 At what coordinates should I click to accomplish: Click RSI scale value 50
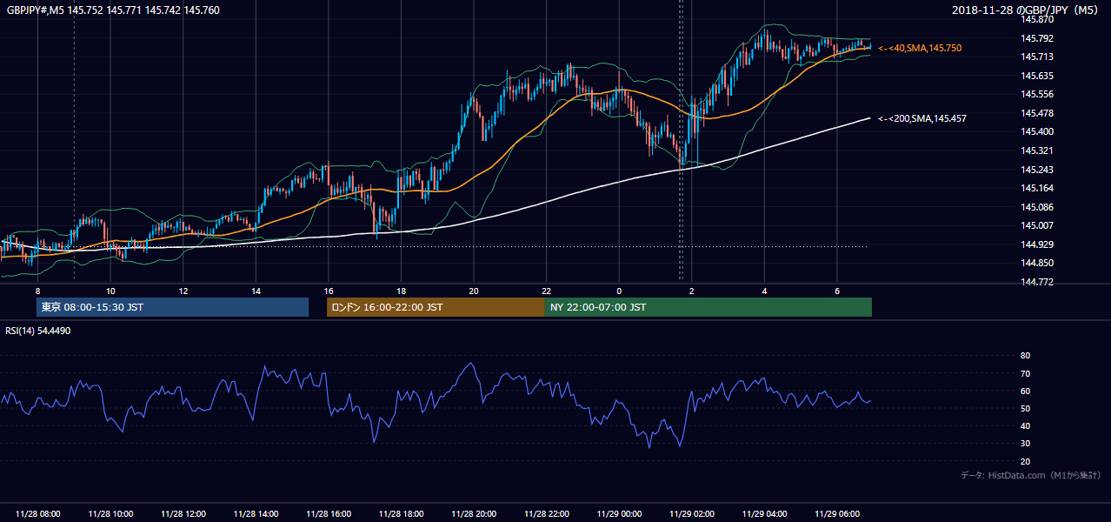pyautogui.click(x=1025, y=408)
